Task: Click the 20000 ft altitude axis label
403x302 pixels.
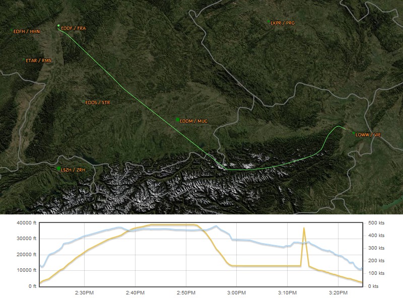Action: [27, 255]
